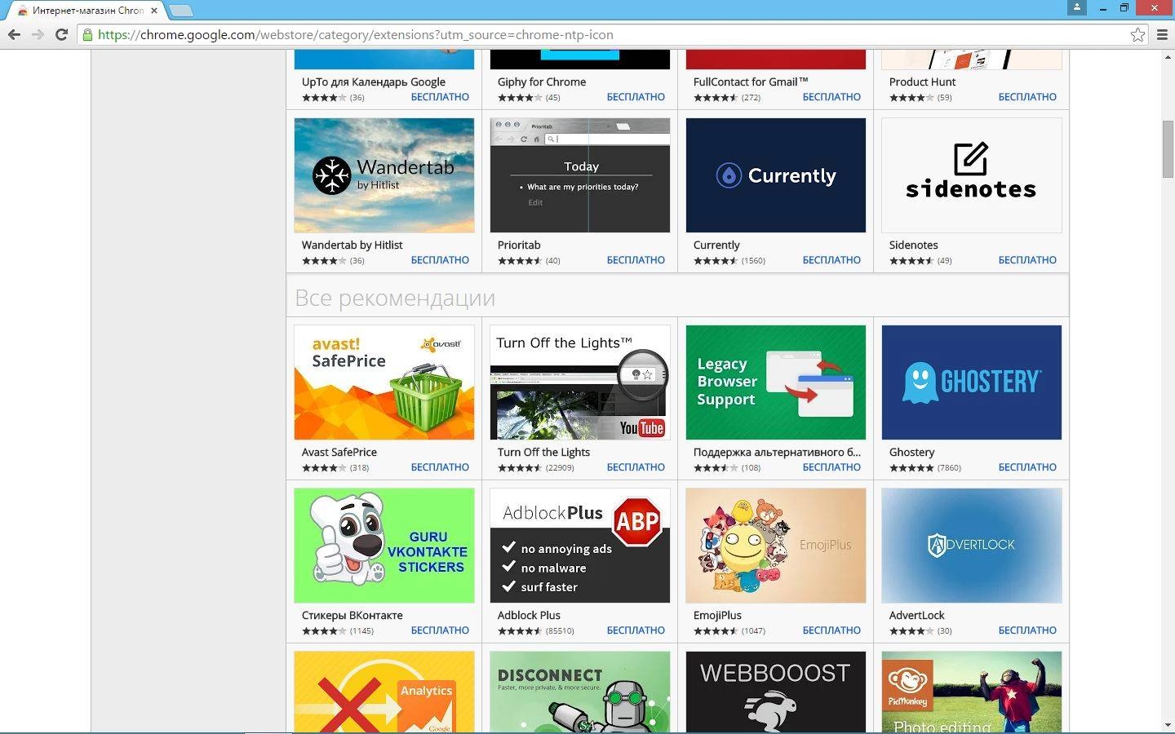Open the Chrome user profile icon
1175x734 pixels.
coord(1077,7)
